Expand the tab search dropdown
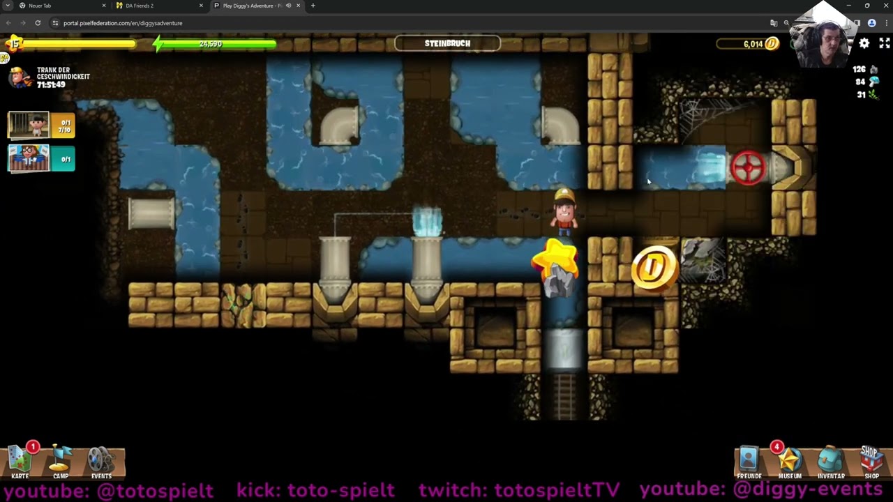 click(7, 6)
